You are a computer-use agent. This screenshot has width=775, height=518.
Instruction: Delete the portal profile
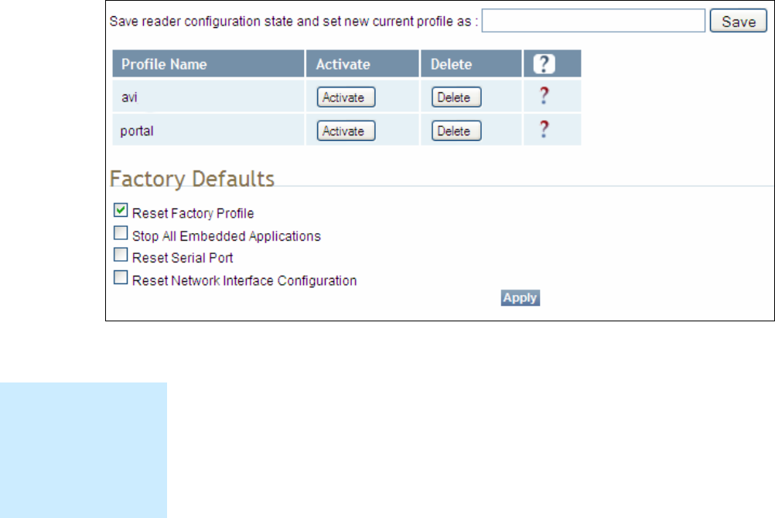pos(456,131)
